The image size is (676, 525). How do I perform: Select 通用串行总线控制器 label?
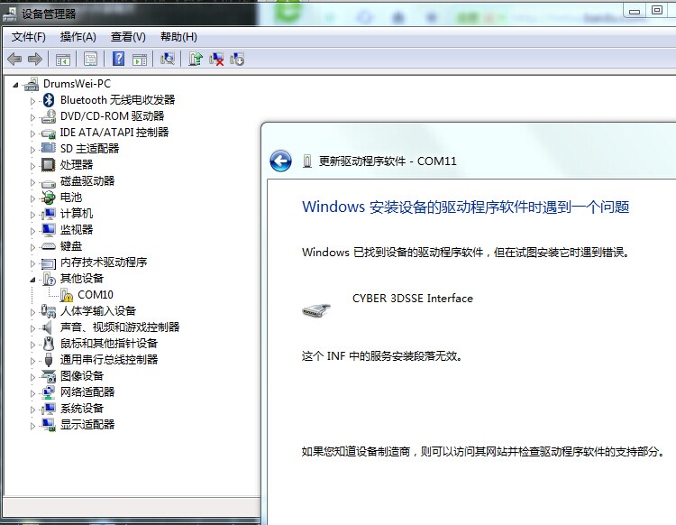(x=109, y=359)
